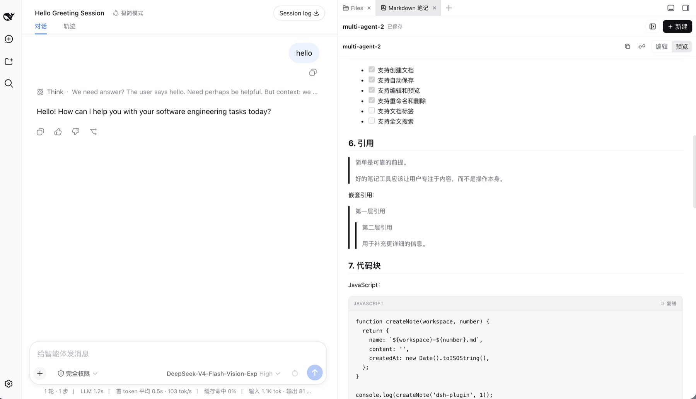
Task: Click the hello message bubble
Action: (x=304, y=53)
